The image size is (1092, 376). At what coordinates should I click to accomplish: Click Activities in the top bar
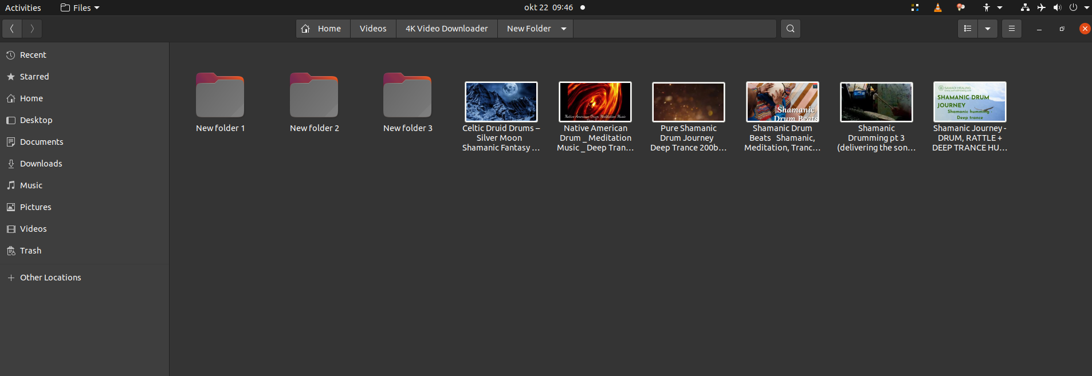point(23,7)
